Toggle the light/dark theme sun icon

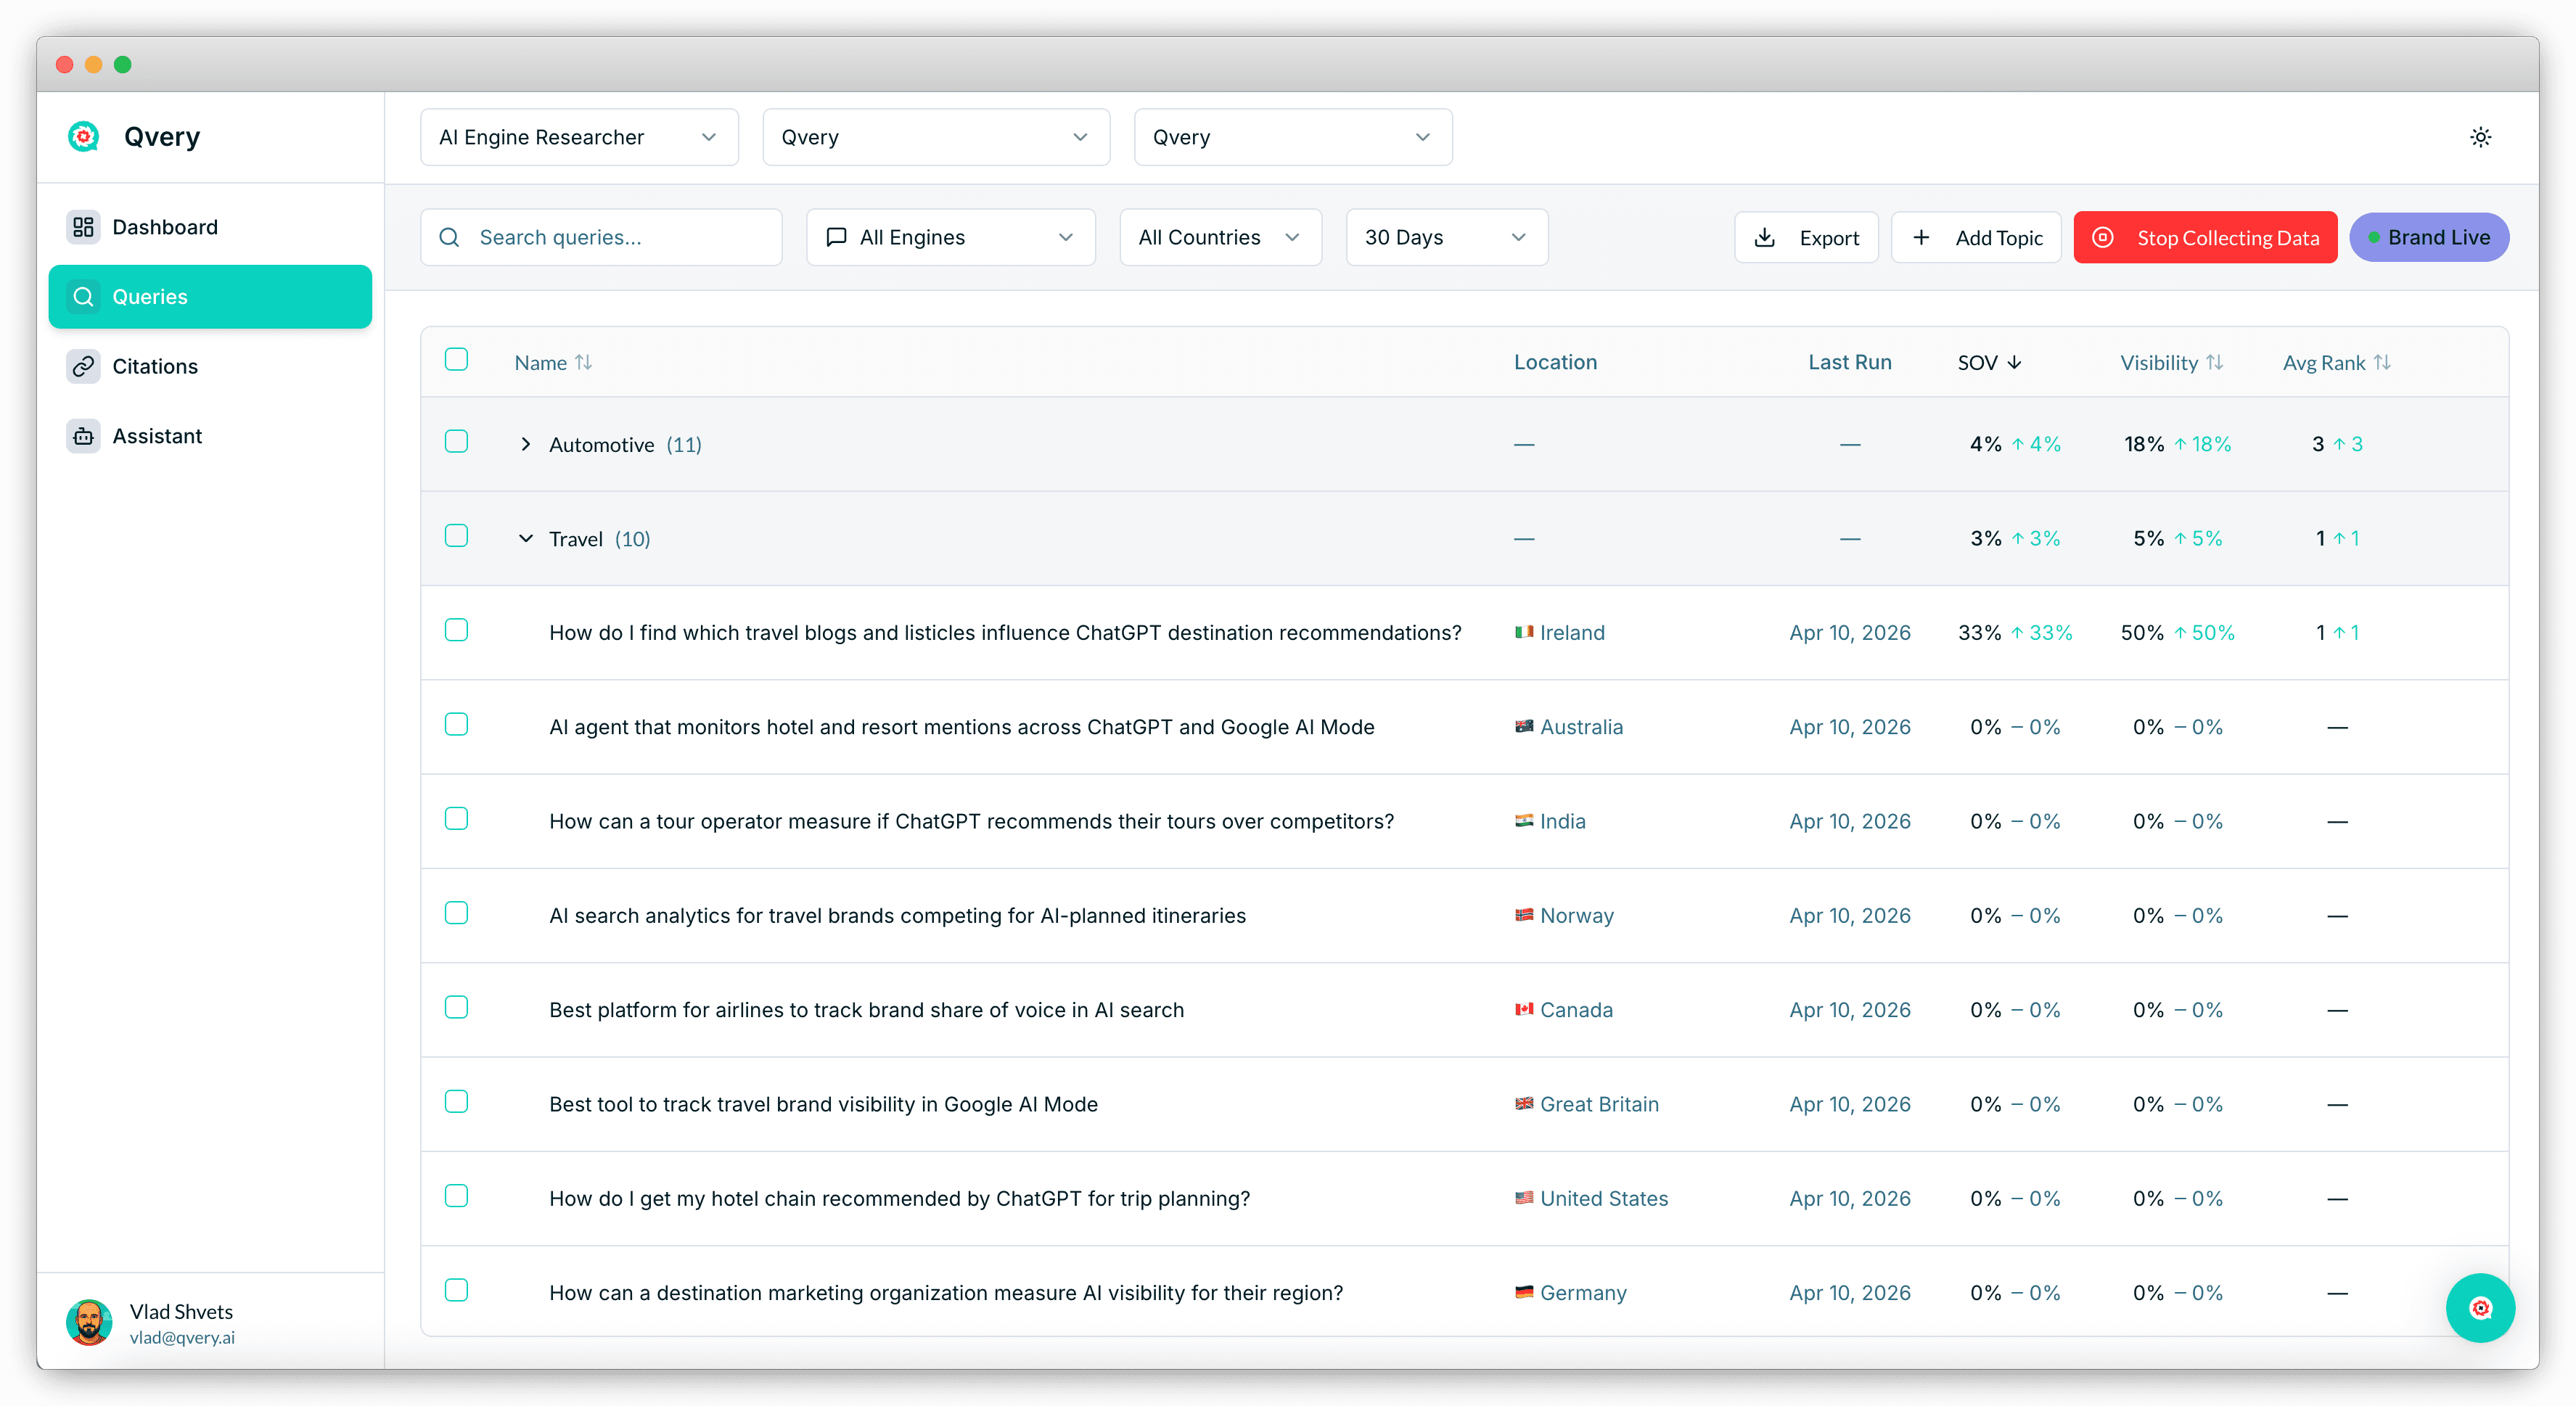click(x=2480, y=137)
